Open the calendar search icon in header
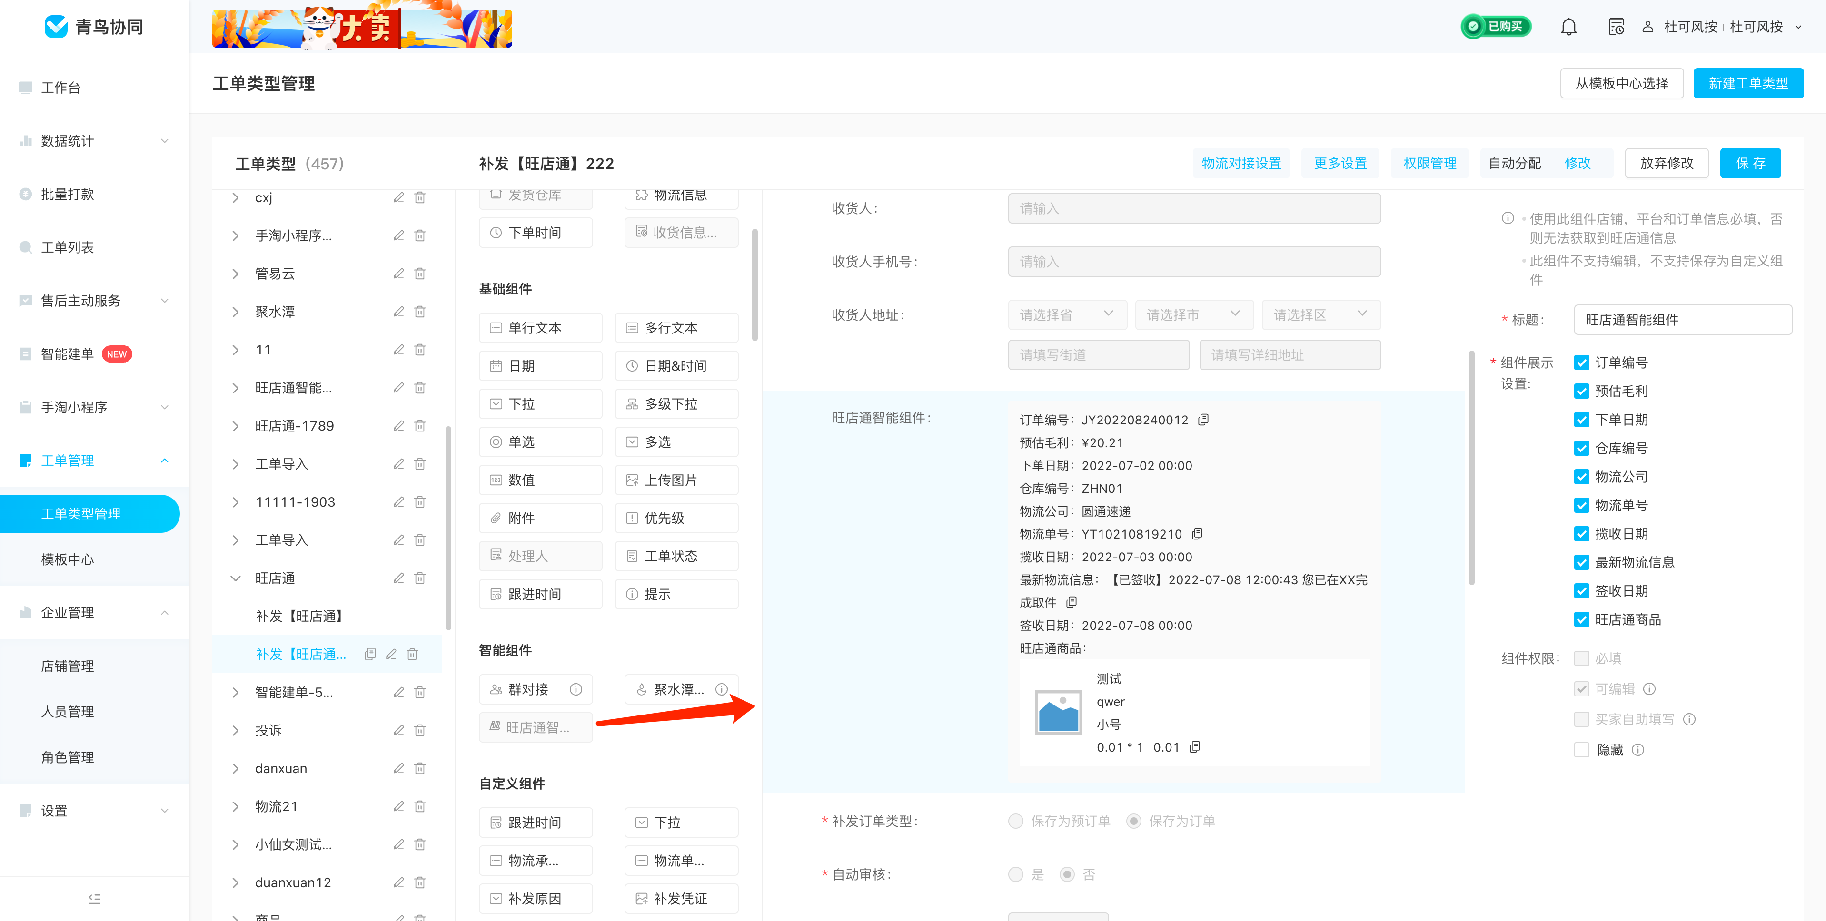Viewport: 1826px width, 921px height. click(1616, 27)
